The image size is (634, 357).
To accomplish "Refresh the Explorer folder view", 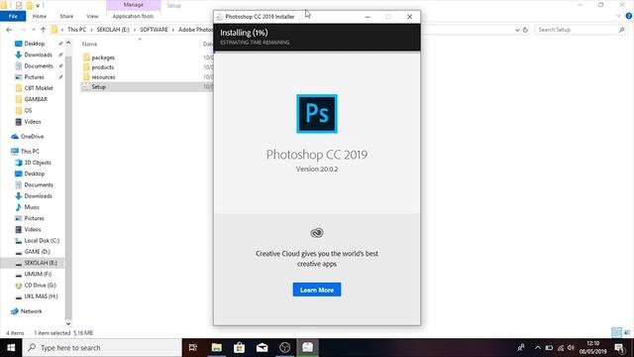I will click(525, 30).
